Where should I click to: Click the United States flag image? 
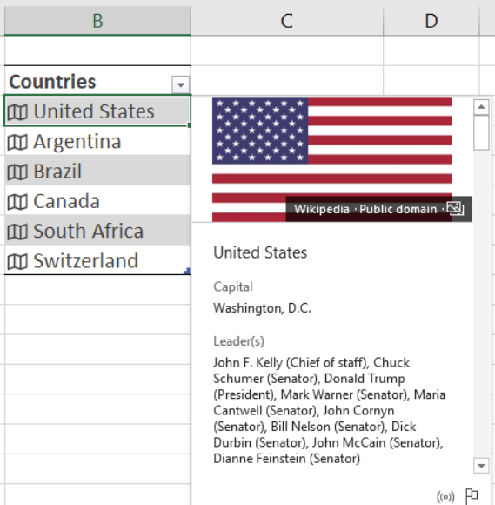[x=332, y=159]
